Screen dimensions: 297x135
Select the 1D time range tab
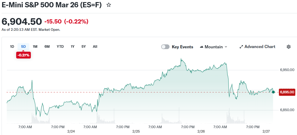tap(12, 46)
